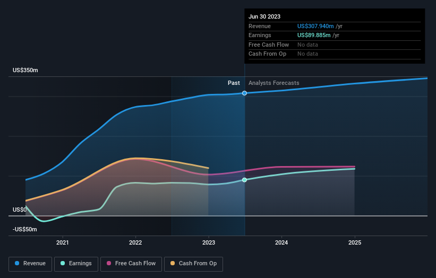Select the revenue data point at Jun 2023
Viewport: 436px width, 278px height.
[244, 93]
